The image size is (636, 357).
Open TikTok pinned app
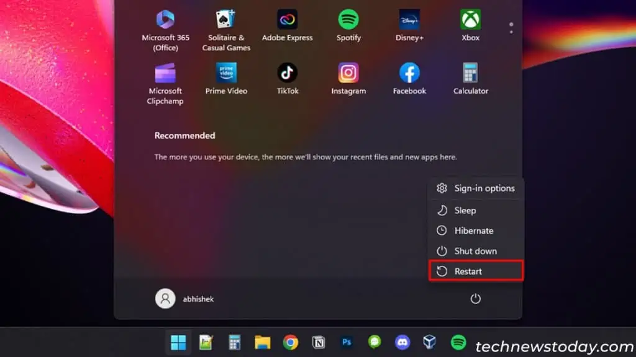pos(288,79)
